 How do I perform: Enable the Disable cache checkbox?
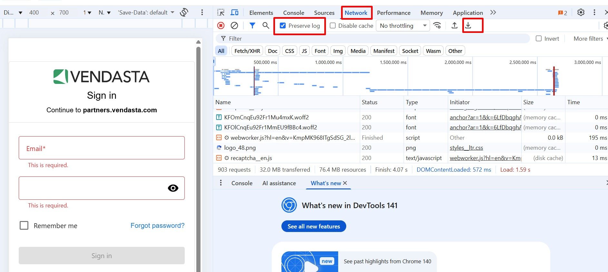[333, 25]
